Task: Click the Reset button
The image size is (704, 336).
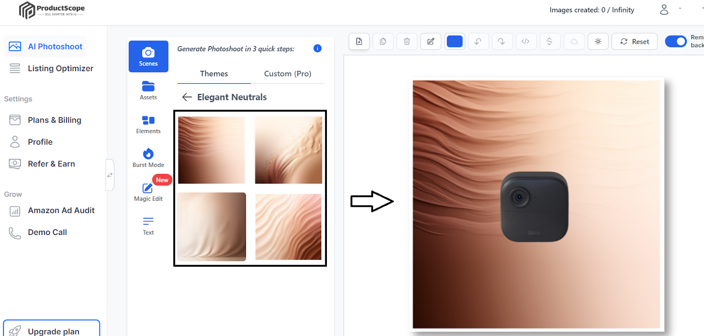Action: [634, 41]
